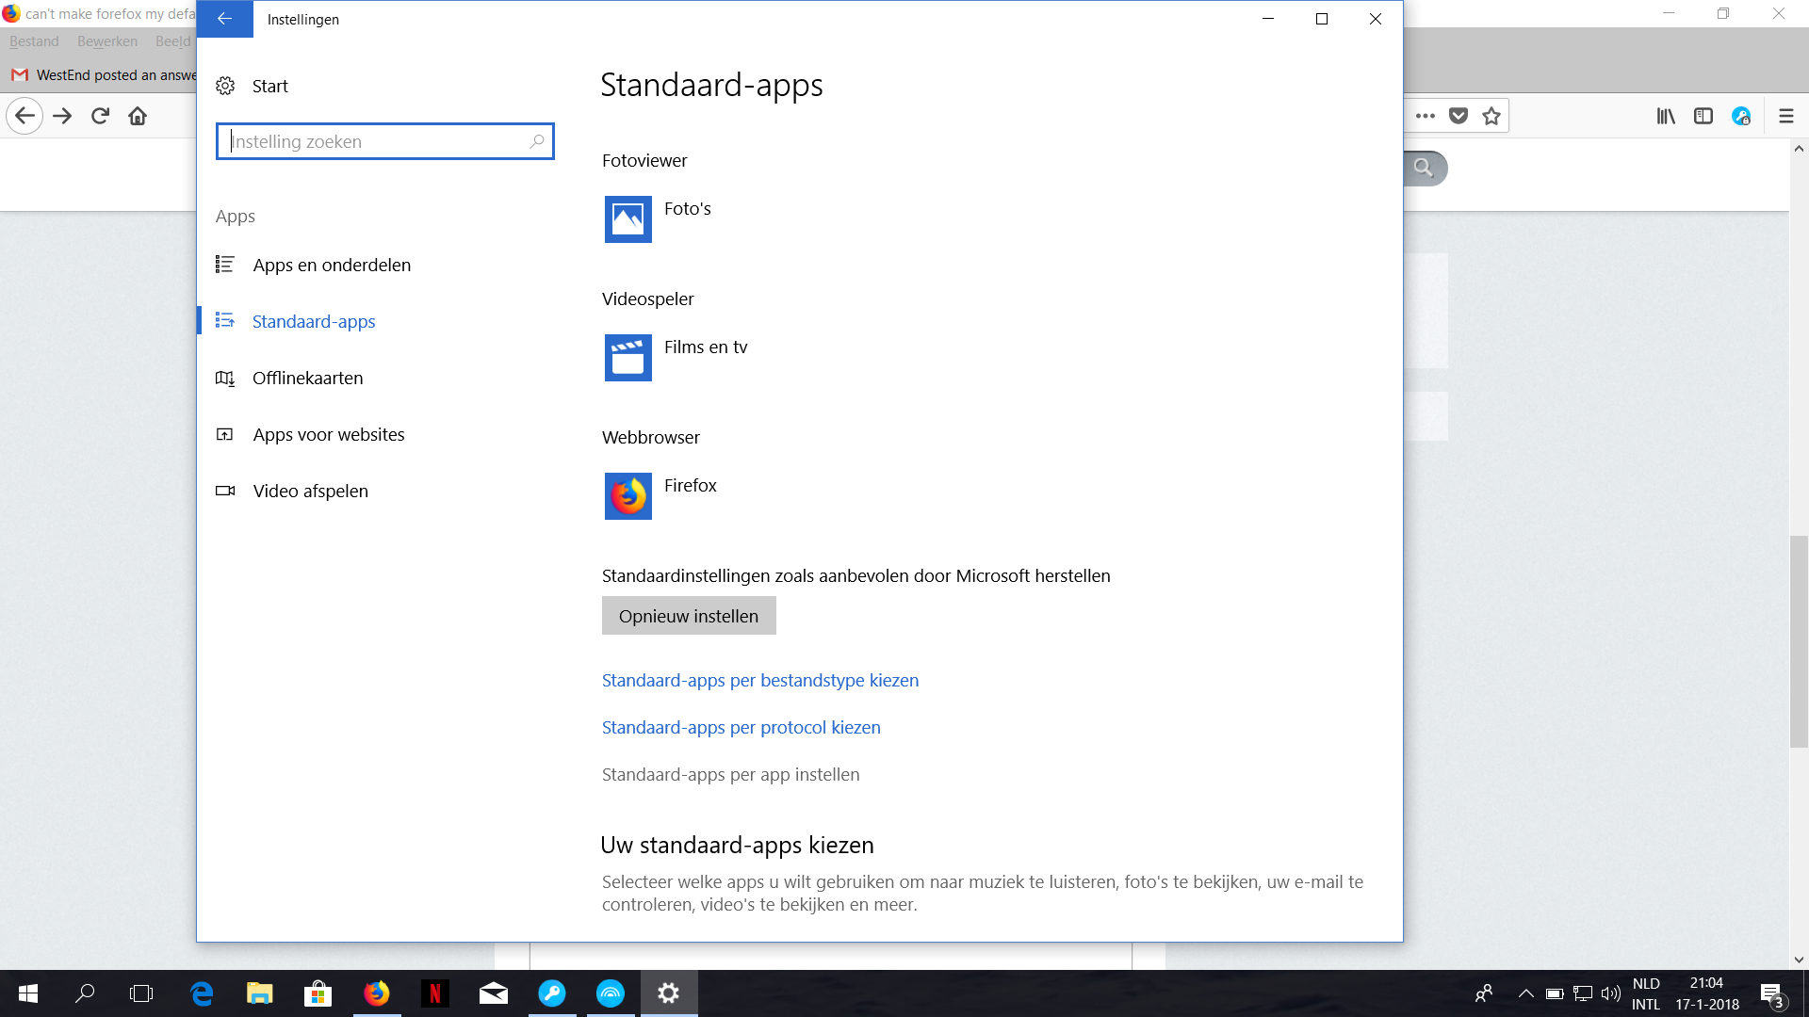Show hidden system tray icons chevron

pyautogui.click(x=1525, y=993)
